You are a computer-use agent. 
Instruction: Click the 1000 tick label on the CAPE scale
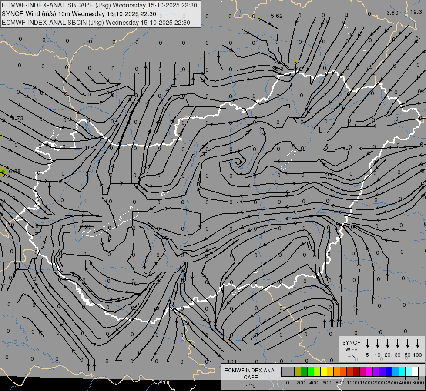pos(353,383)
